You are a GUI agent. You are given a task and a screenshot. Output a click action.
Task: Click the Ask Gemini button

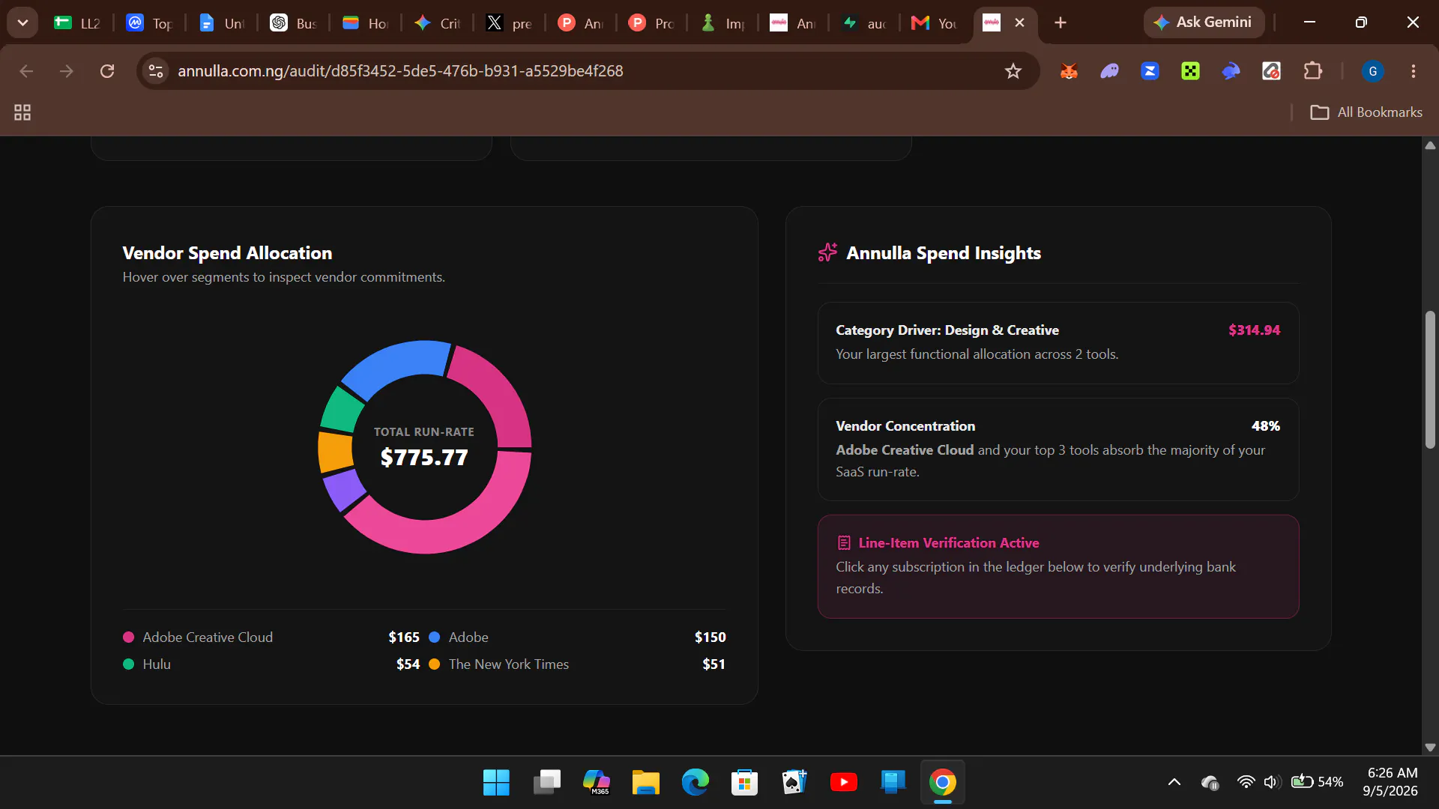pos(1204,22)
